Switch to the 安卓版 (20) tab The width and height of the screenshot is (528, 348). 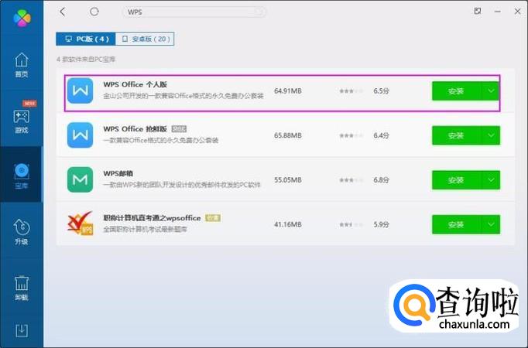[x=145, y=39]
